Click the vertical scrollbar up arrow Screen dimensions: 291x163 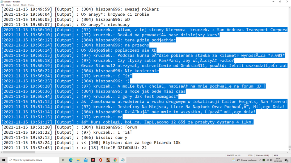coord(290,8)
